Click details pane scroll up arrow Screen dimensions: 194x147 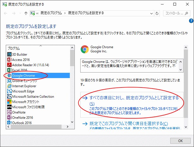[x=186, y=47]
